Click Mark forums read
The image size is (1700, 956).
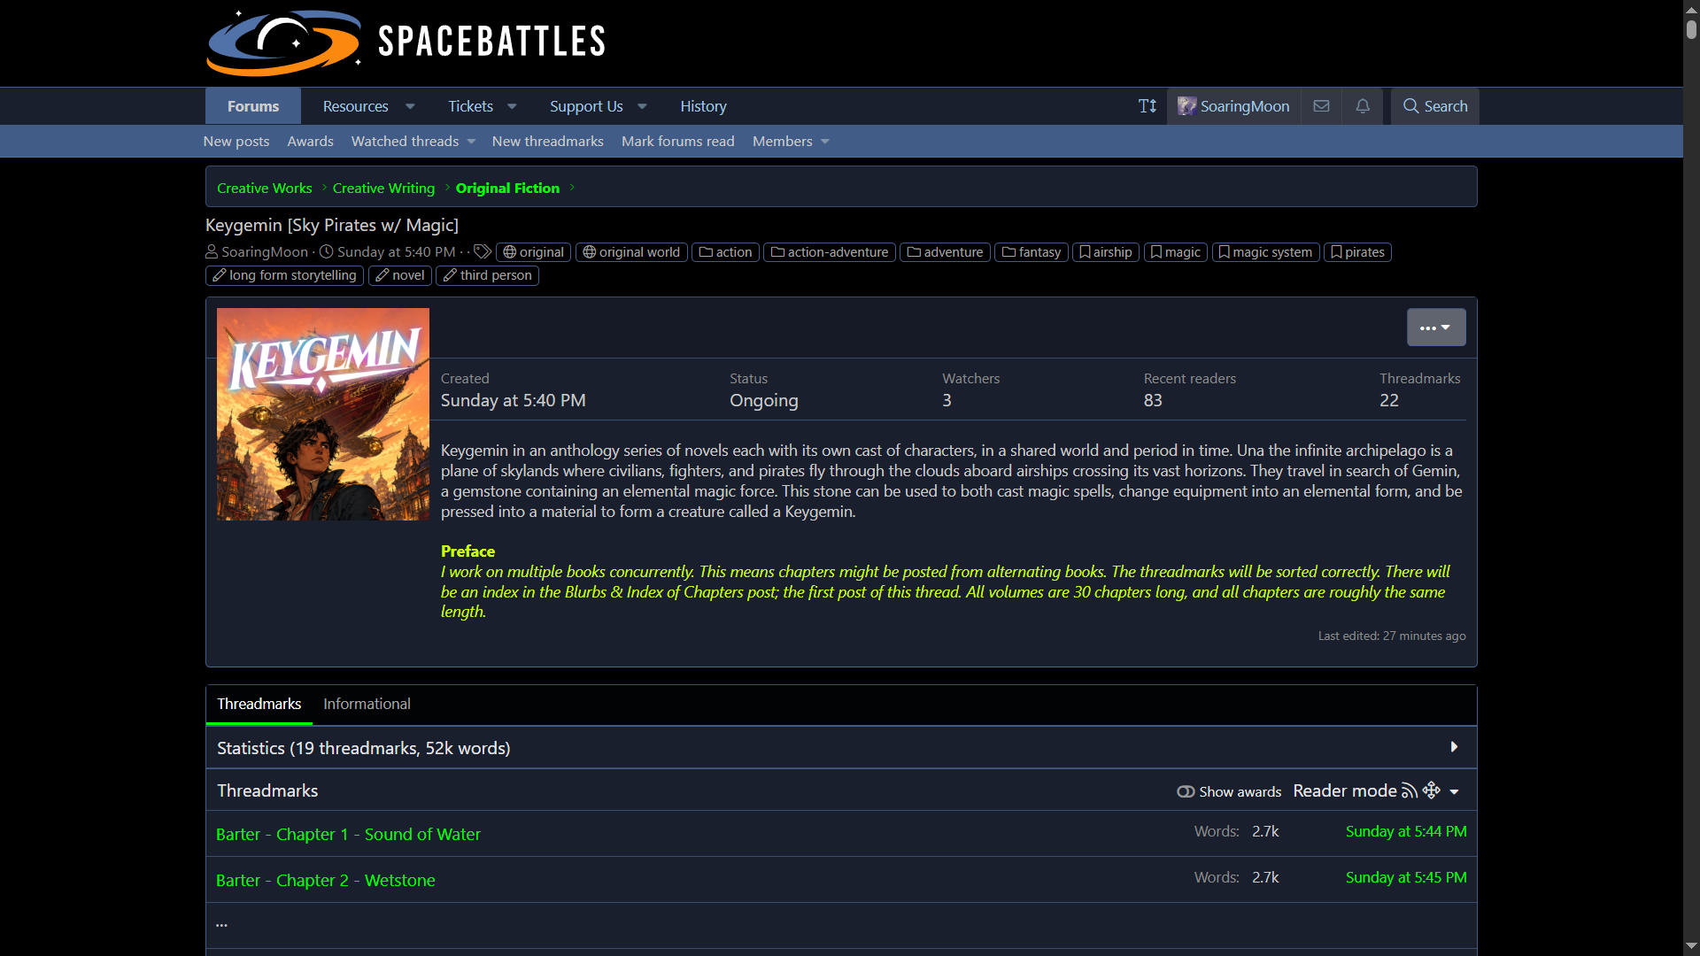click(x=677, y=142)
